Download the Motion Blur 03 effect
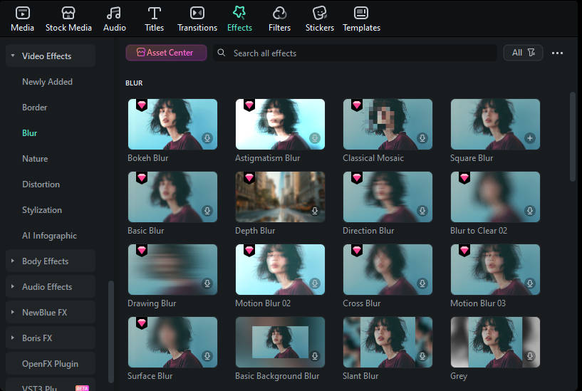This screenshot has width=582, height=391. [530, 283]
